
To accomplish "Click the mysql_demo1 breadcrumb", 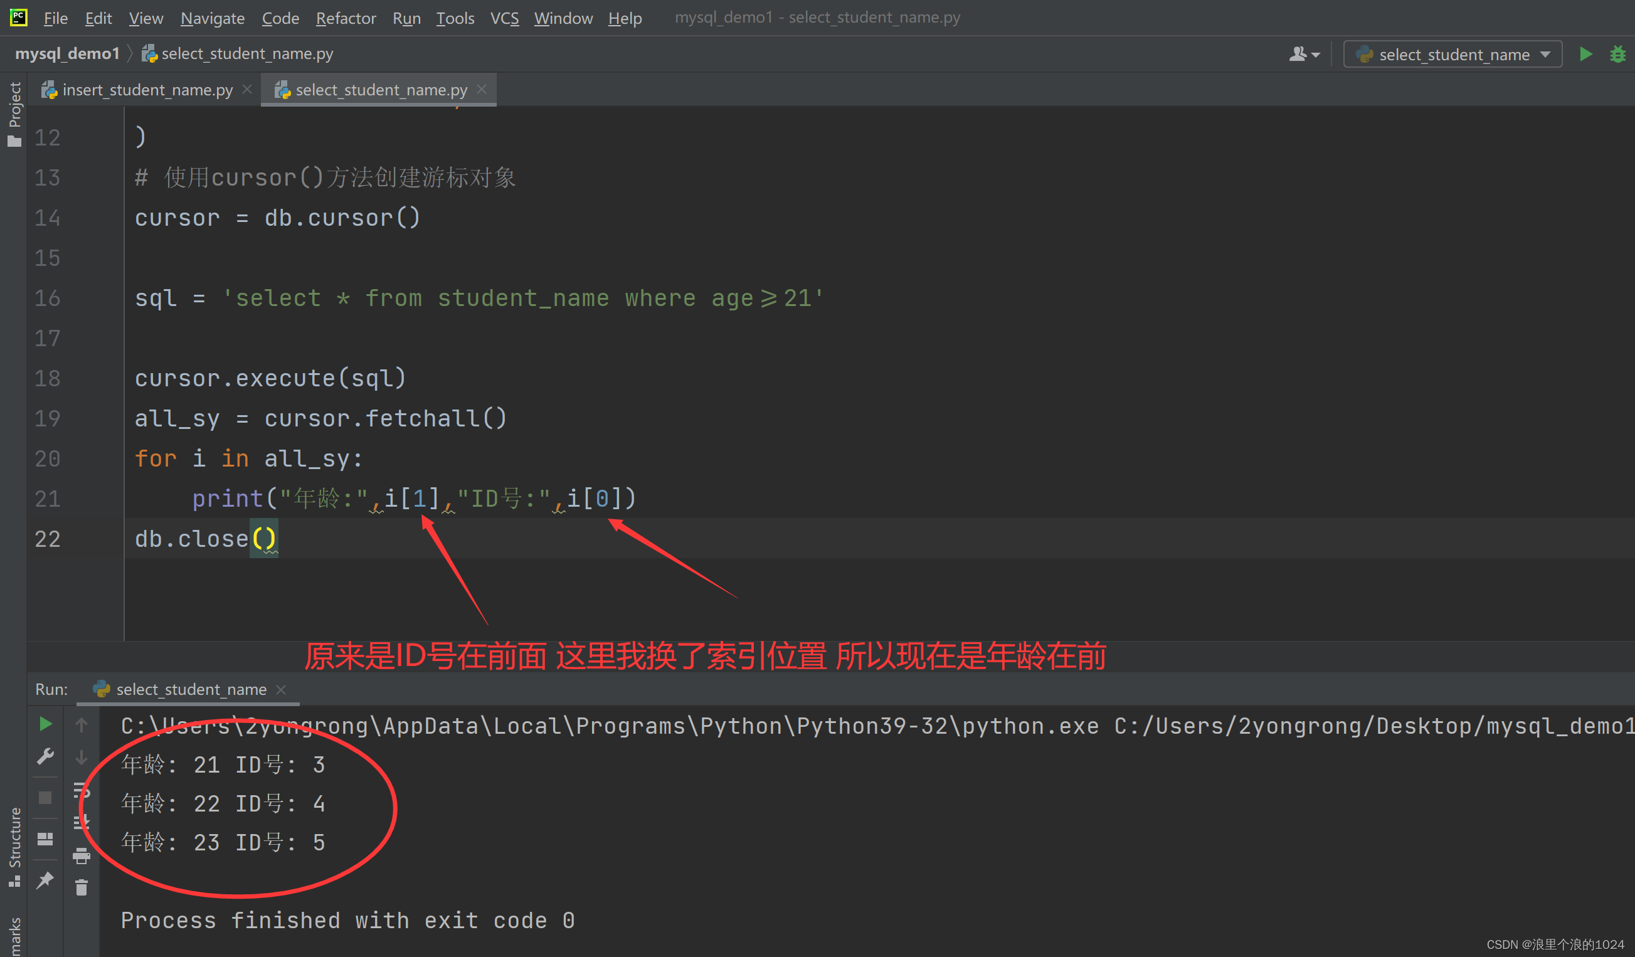I will (67, 54).
